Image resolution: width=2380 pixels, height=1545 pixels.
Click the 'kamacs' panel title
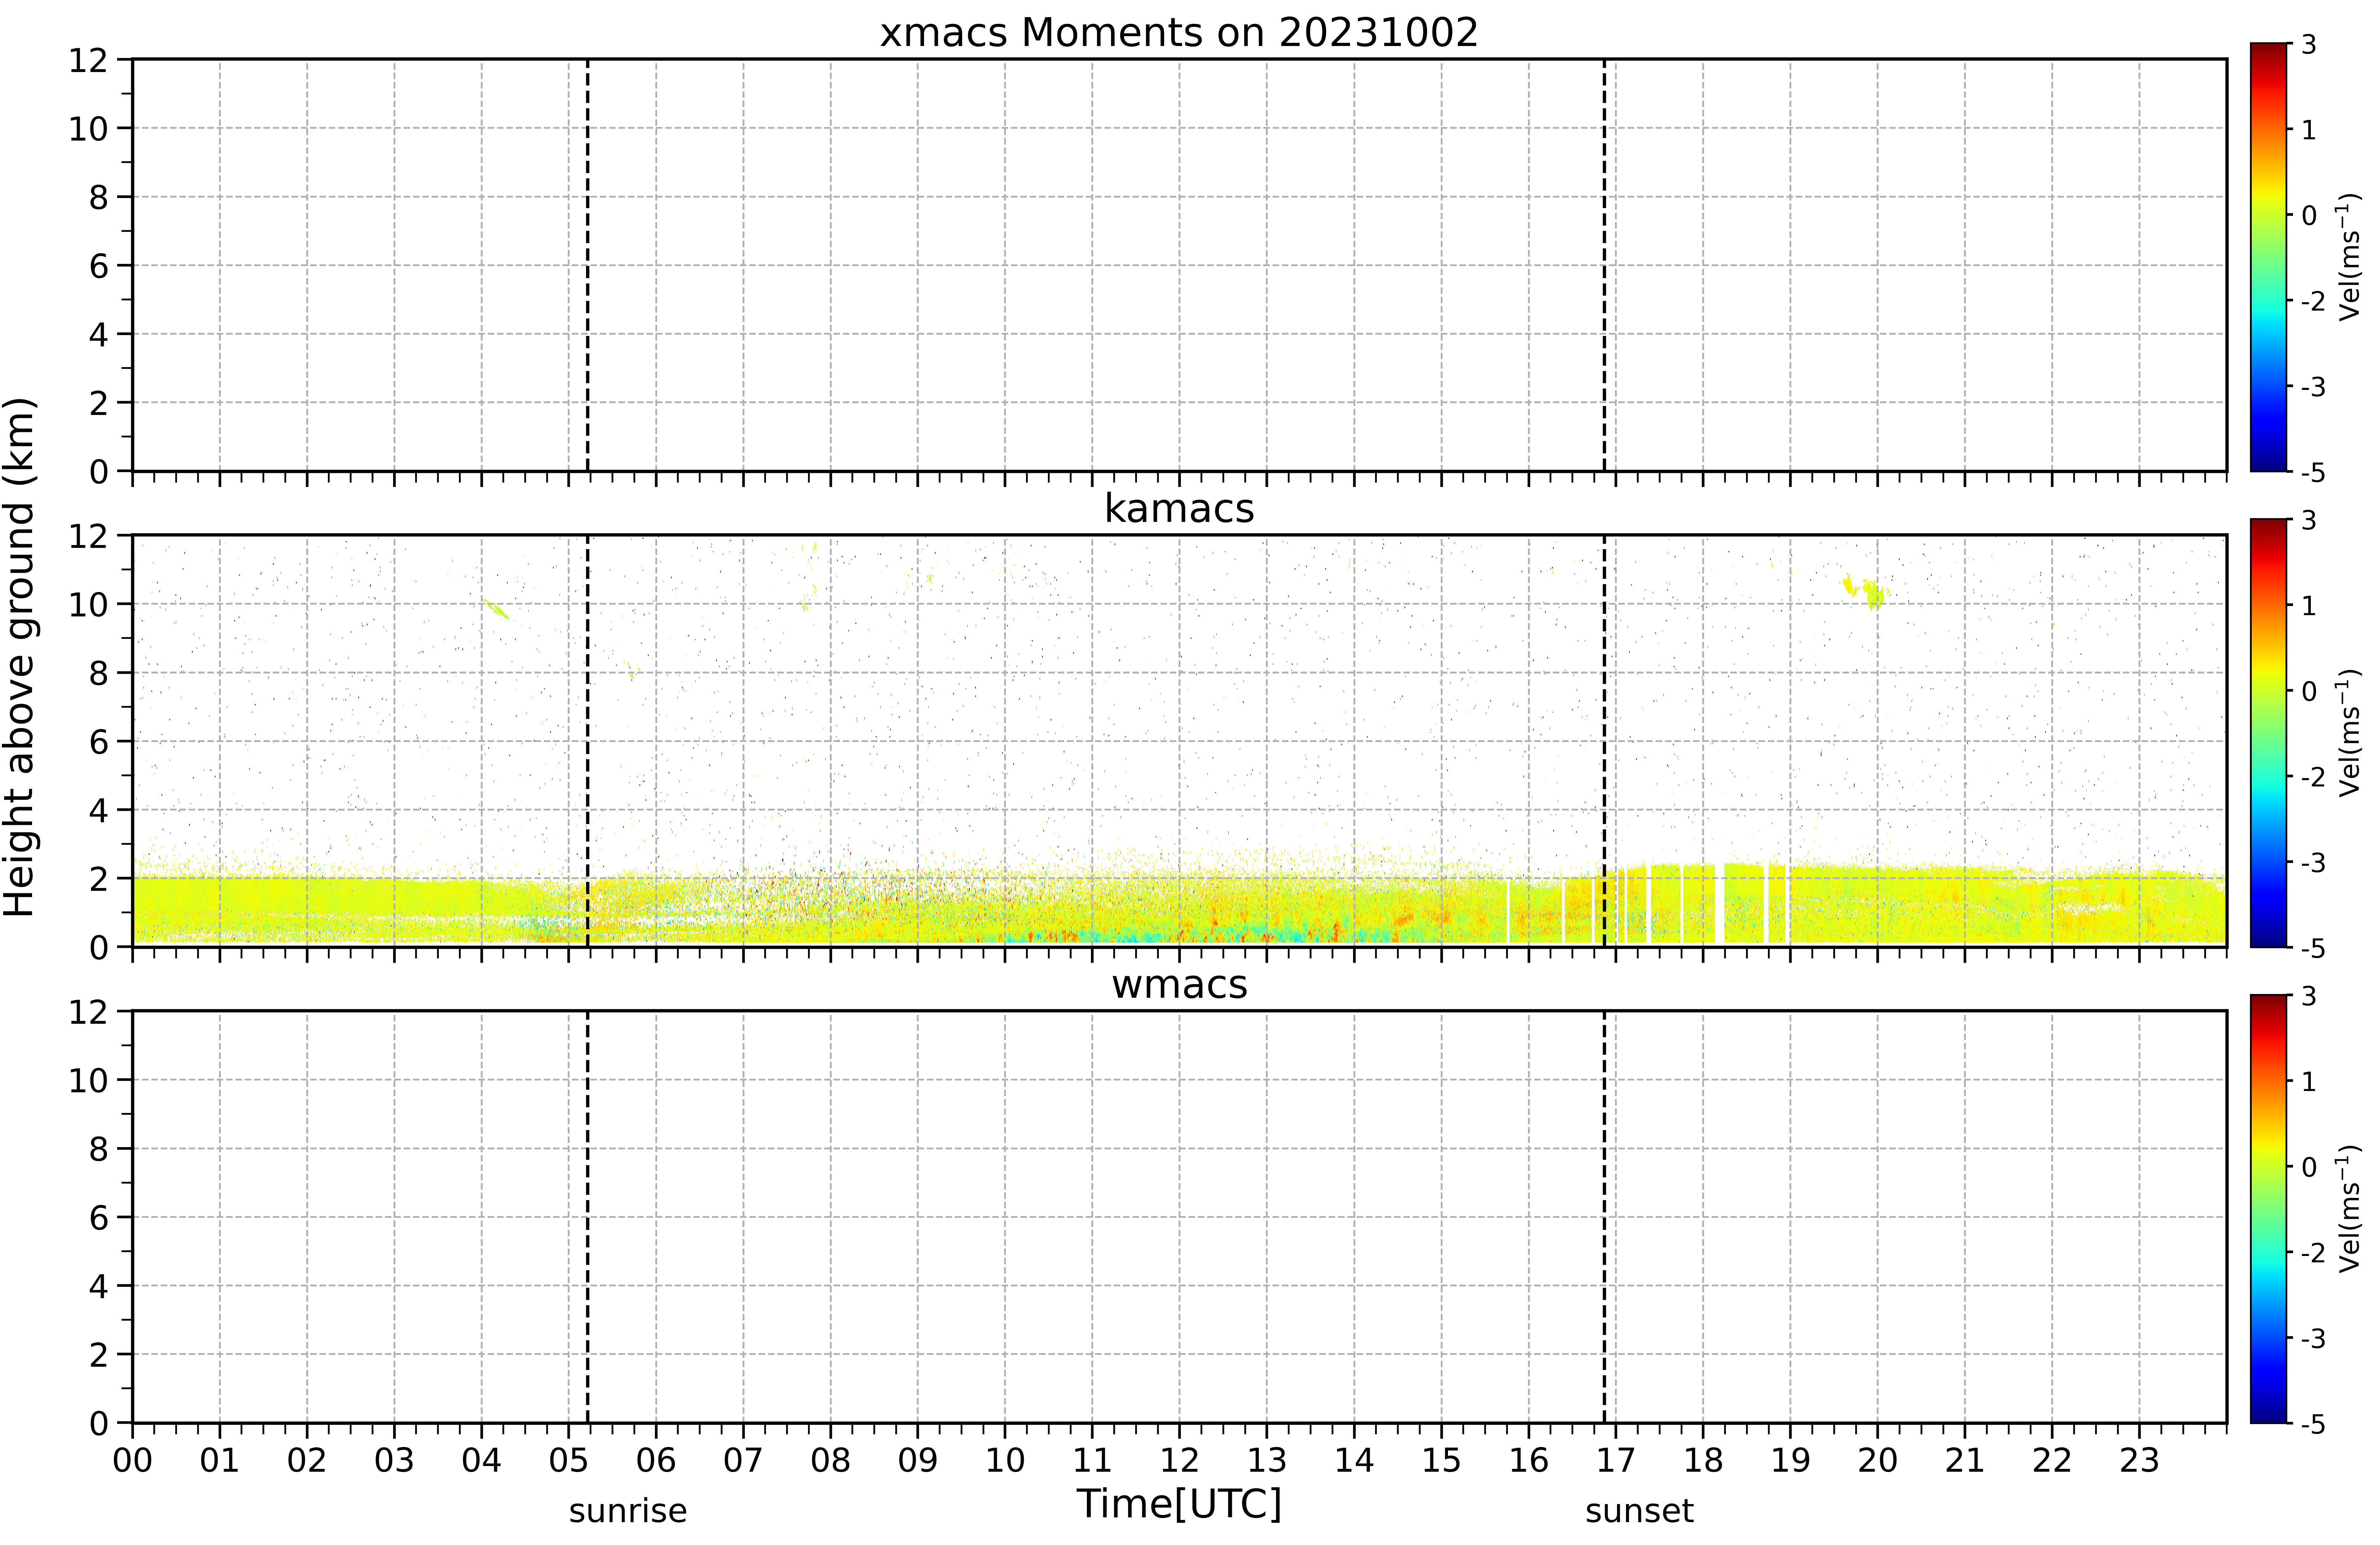point(1179,508)
